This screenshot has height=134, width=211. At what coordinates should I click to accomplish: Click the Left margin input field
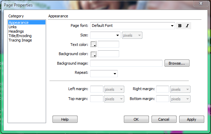click(97, 89)
